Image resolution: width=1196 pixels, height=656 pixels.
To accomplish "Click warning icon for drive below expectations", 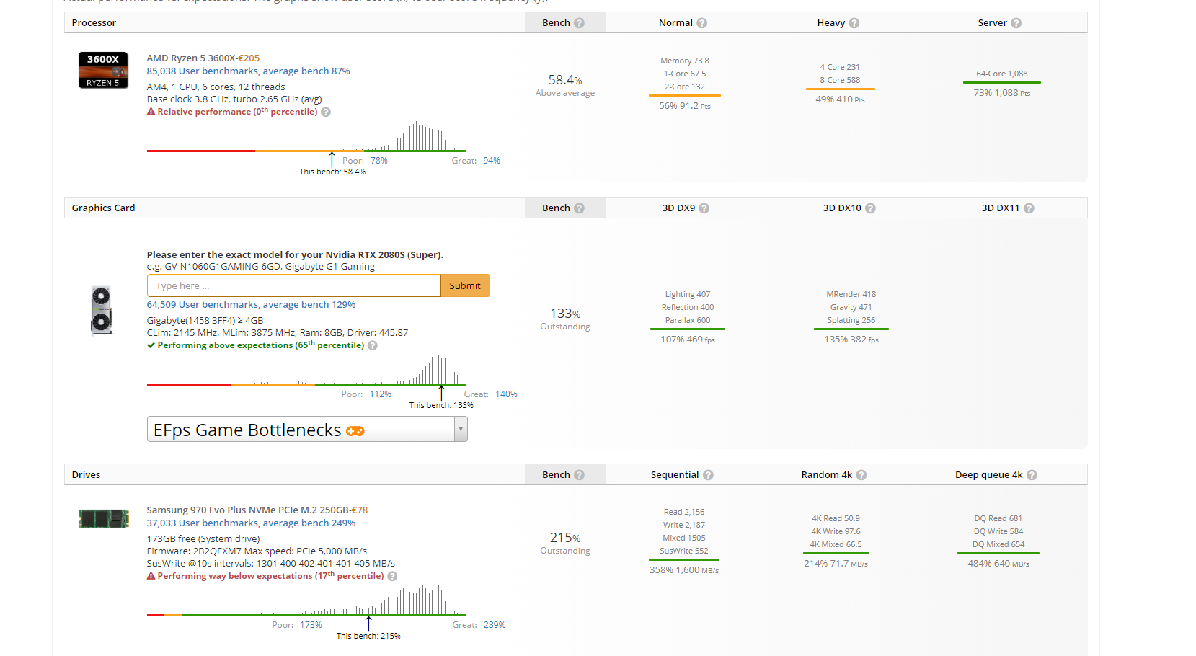I will (x=151, y=576).
